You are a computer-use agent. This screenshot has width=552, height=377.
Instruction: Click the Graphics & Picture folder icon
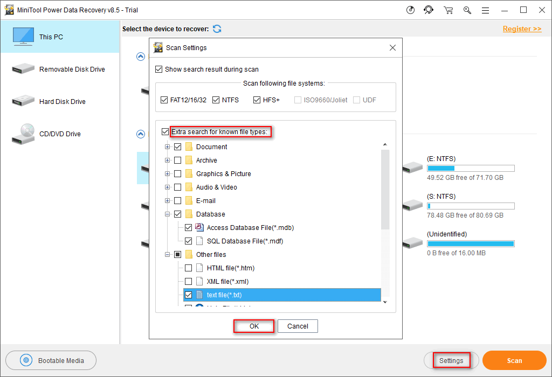(189, 174)
